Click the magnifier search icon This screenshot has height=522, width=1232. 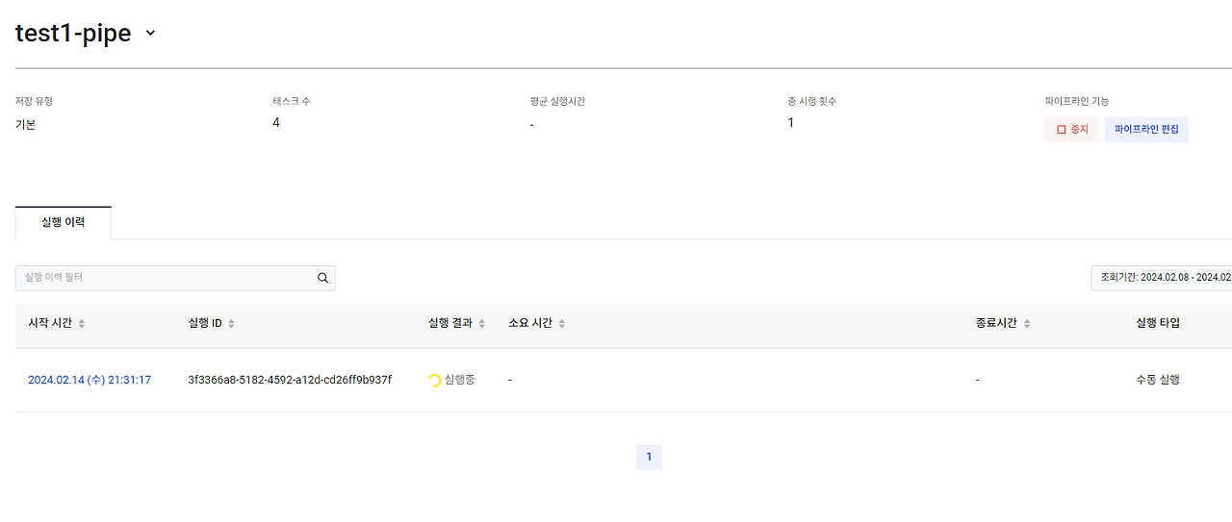tap(322, 278)
